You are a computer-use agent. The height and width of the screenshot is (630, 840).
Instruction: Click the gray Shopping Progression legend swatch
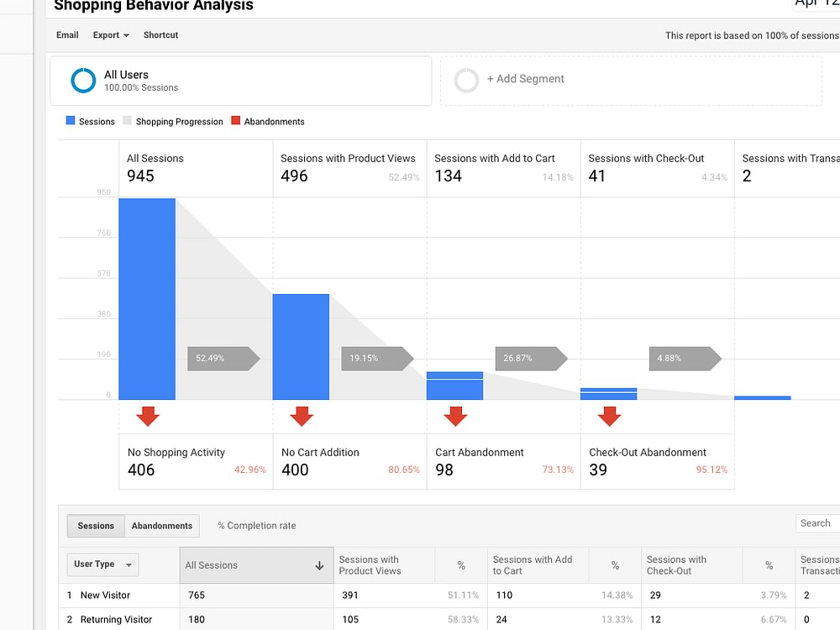tap(127, 120)
